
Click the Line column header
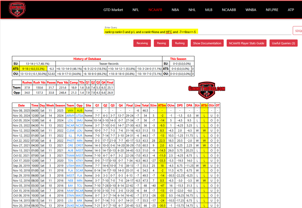(x=137, y=105)
